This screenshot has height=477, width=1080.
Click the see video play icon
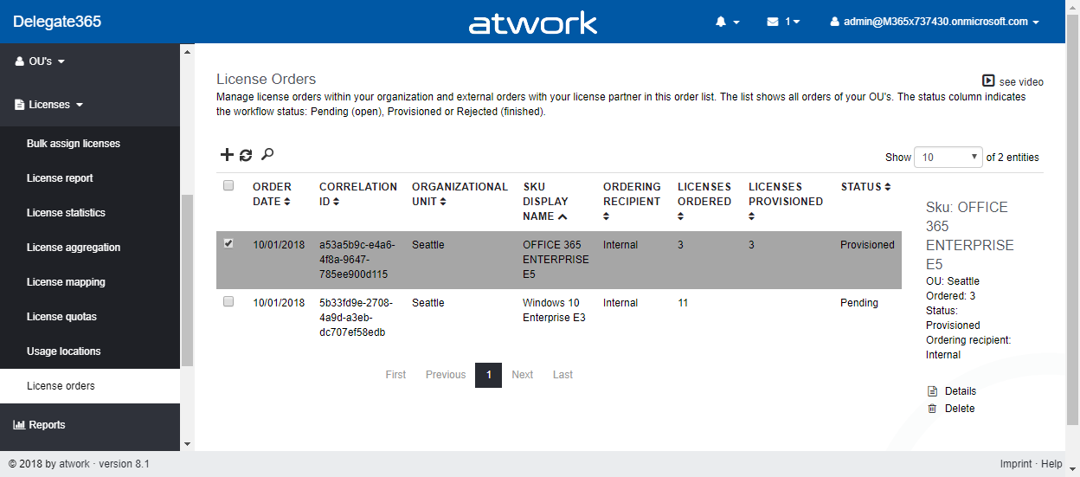pos(988,81)
